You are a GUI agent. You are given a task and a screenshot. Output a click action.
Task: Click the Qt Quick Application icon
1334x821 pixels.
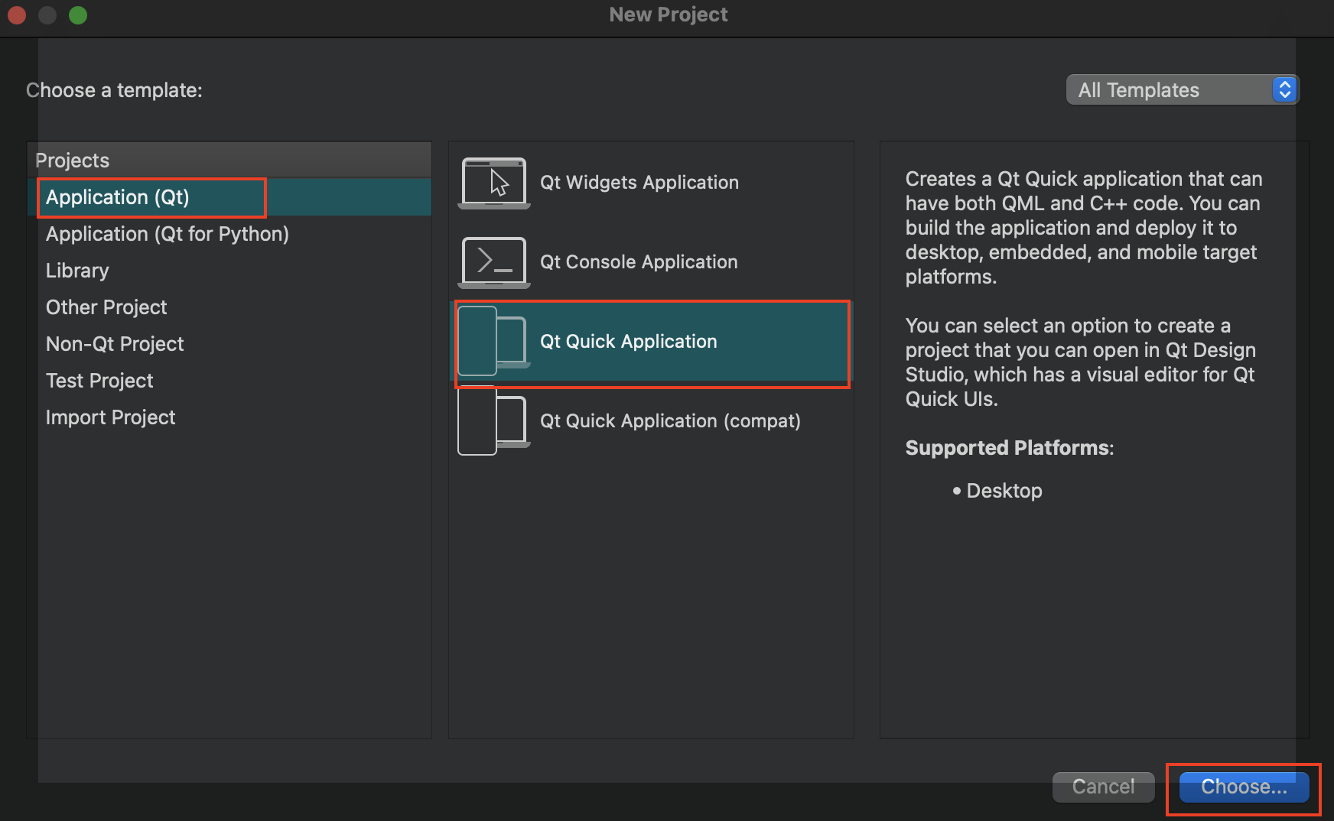493,342
